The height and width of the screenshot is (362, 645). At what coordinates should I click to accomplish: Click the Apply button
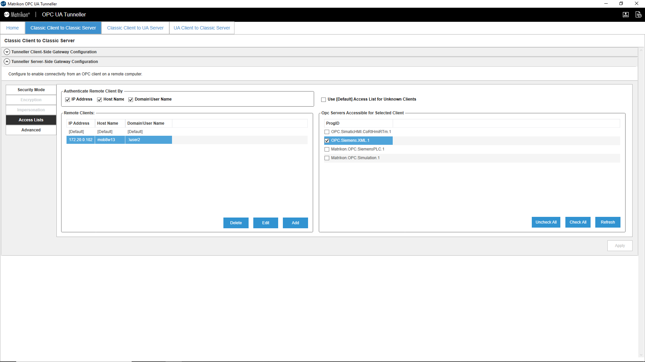[x=620, y=246]
